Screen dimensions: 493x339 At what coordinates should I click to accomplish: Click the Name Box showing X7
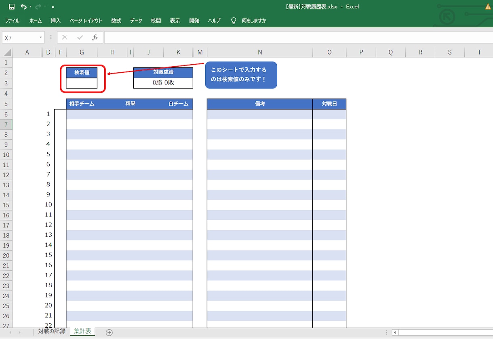(20, 38)
